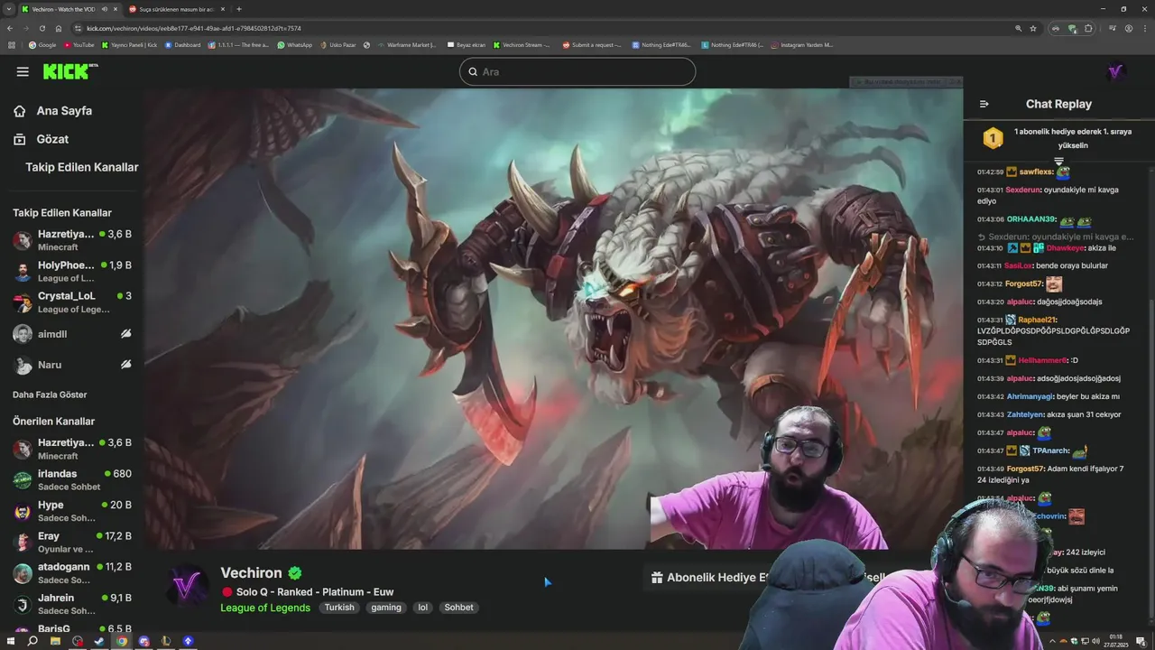Open the Yayıncı Paneli | Kick bookmark
The image size is (1155, 650).
click(129, 44)
